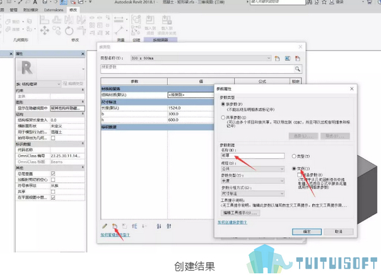Select the 'Type (Y)' radio button
Screen dimensions: 381x275
tap(294, 156)
